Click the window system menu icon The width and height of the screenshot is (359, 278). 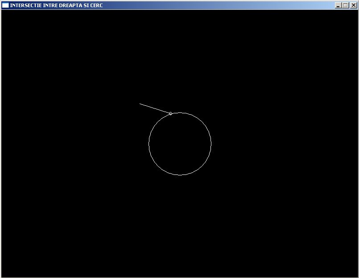coord(5,5)
